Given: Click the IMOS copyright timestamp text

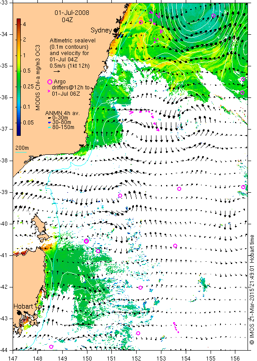Looking at the screenshot, I should point(252,290).
